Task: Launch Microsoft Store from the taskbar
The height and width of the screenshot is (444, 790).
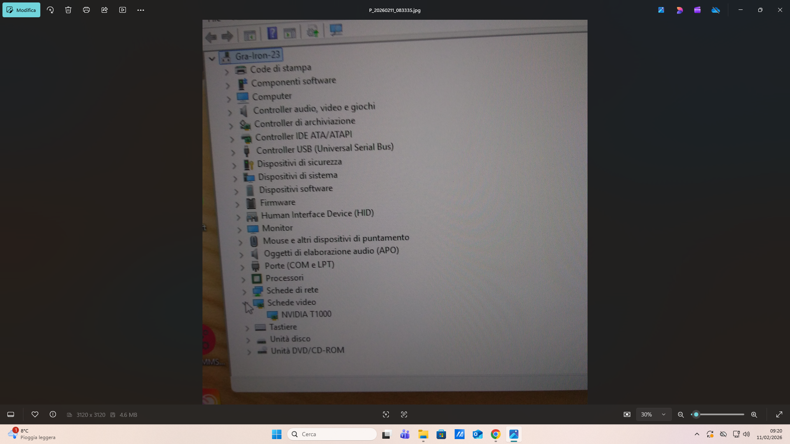Action: click(441, 434)
